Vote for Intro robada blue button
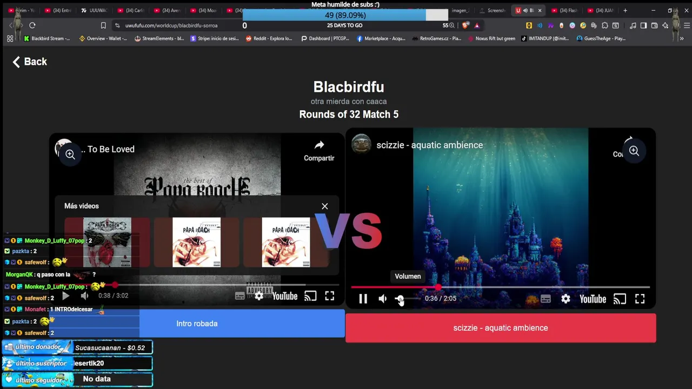 coord(197,324)
